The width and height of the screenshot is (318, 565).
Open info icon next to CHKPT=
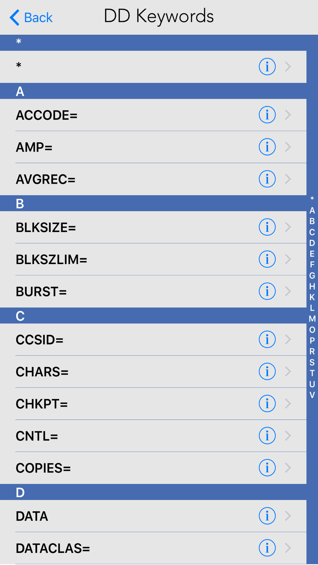[267, 404]
